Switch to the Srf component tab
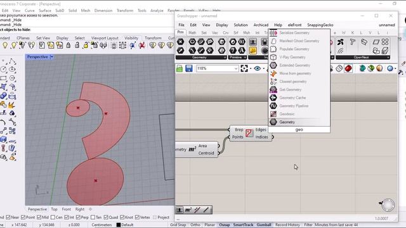406x228 pixels. 235,33
